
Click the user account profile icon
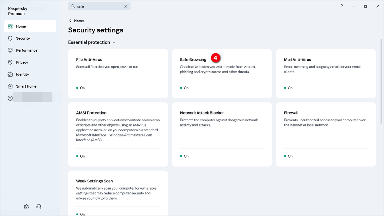[10, 98]
